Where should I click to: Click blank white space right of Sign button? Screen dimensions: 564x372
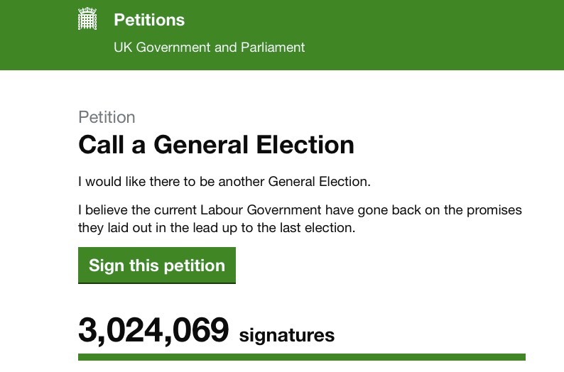[391, 266]
